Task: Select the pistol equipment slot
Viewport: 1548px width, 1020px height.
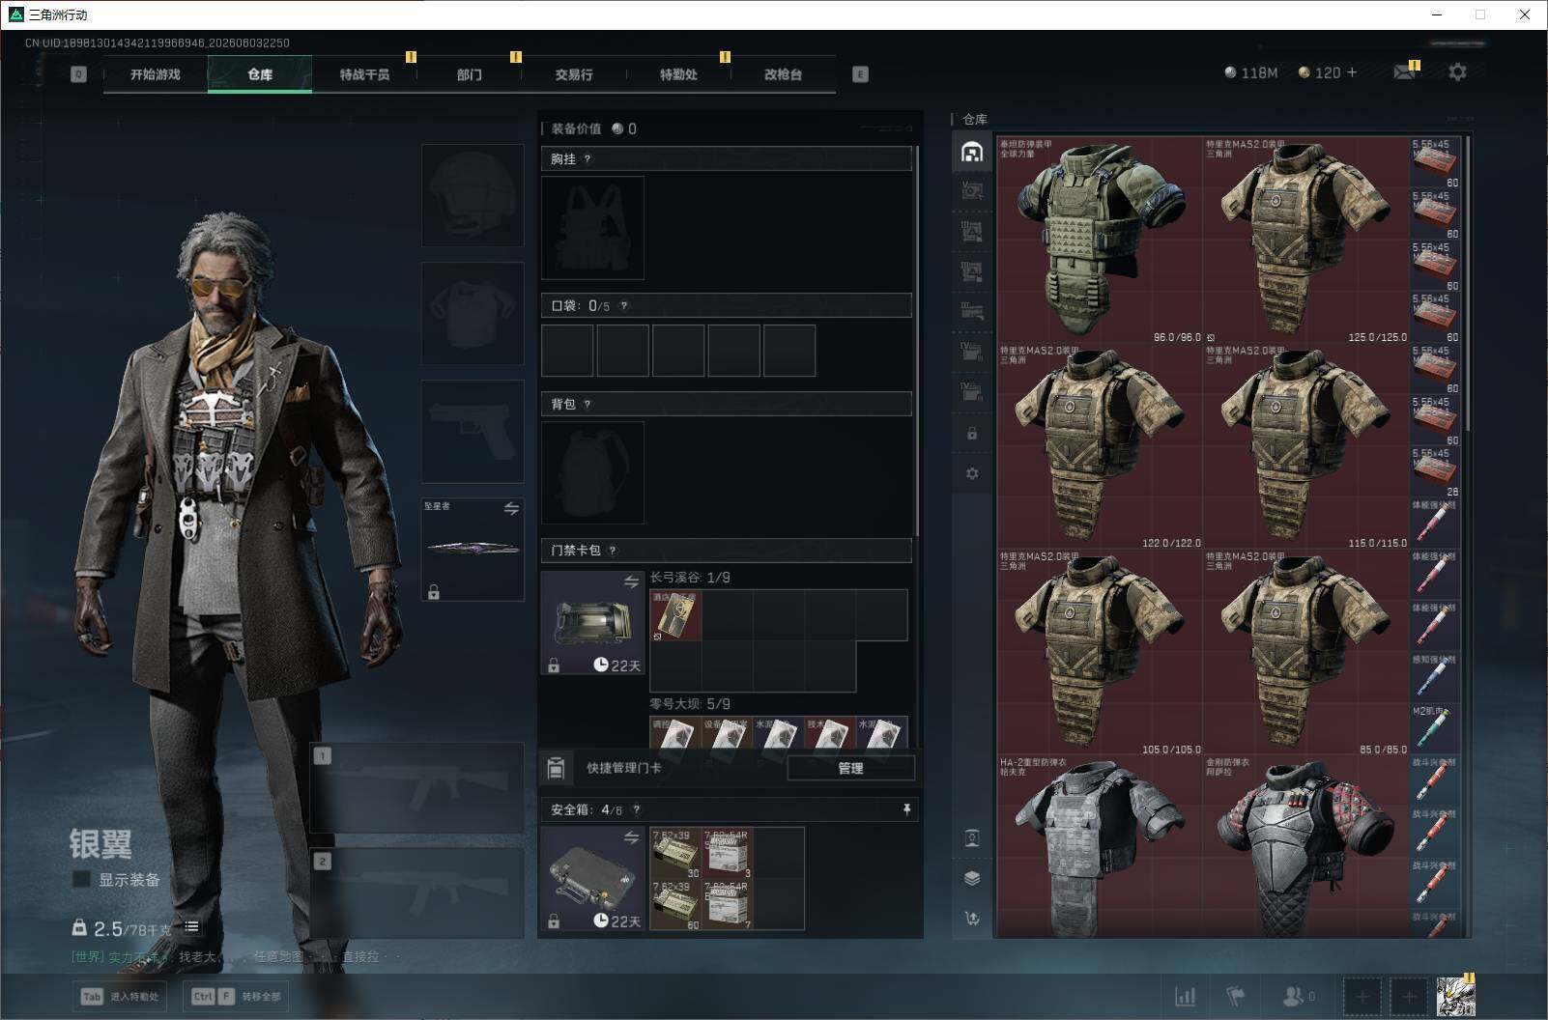Action: coord(473,431)
